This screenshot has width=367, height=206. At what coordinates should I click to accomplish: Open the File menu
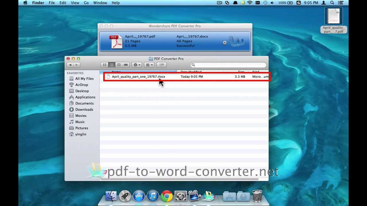52,3
